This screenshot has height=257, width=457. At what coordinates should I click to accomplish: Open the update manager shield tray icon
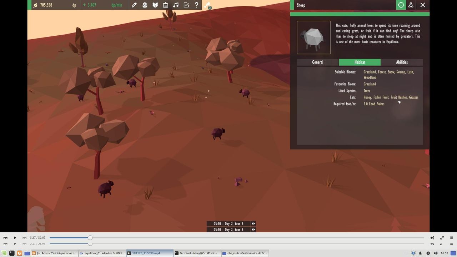(x=413, y=253)
